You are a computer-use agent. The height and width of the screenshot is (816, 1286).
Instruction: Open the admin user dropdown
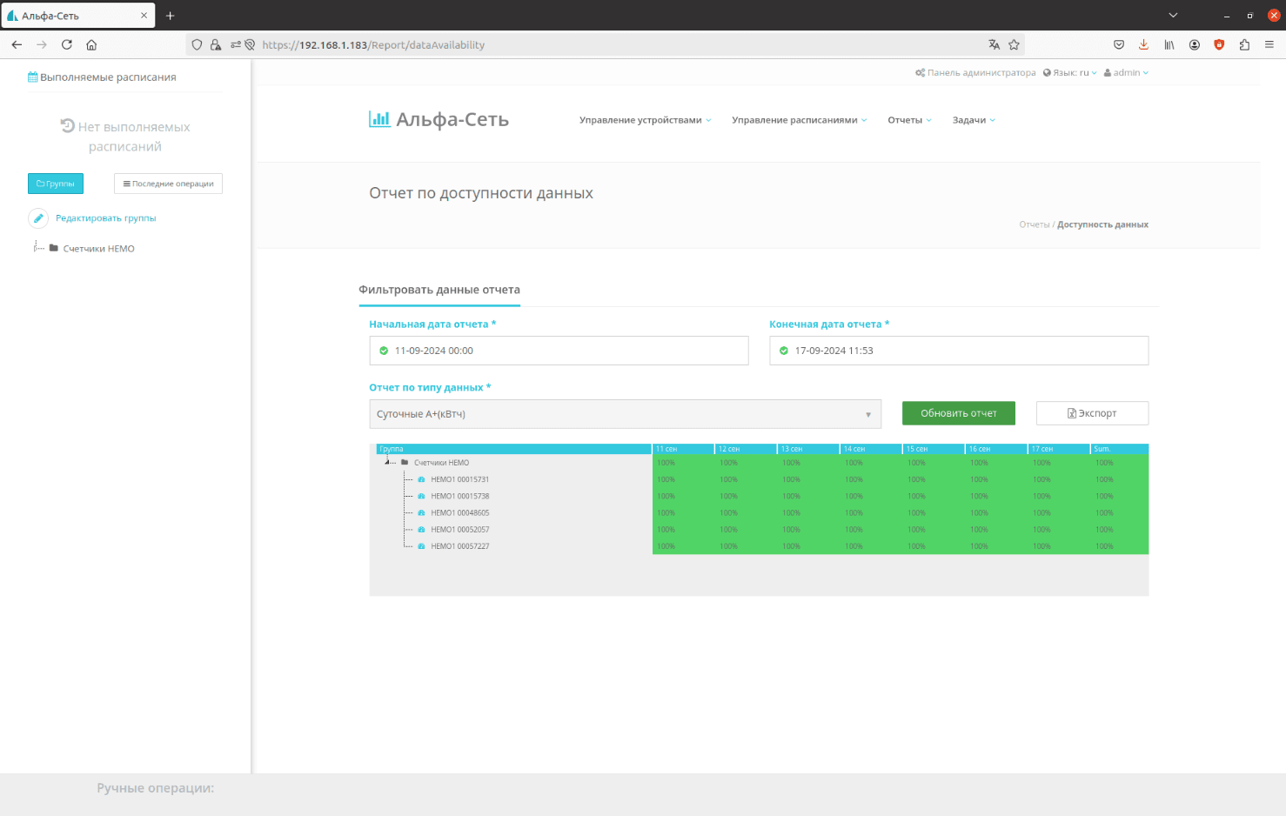[1126, 73]
